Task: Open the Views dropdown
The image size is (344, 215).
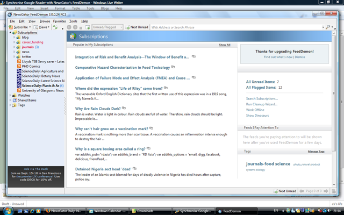Action: pyautogui.click(x=41, y=27)
